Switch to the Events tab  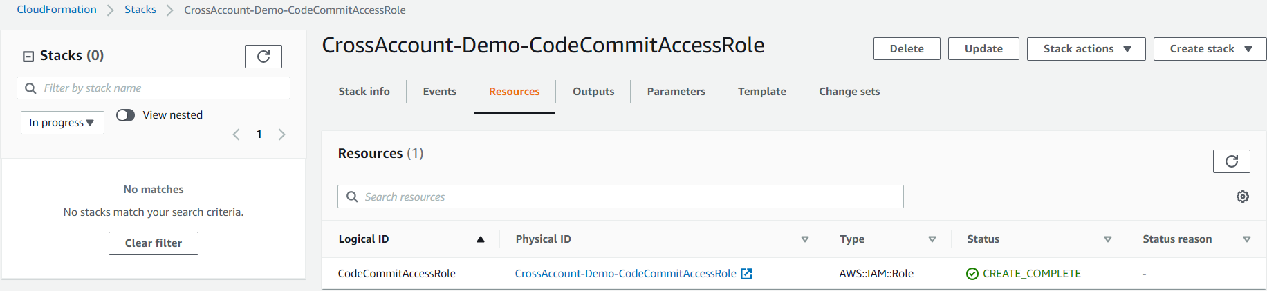[439, 92]
